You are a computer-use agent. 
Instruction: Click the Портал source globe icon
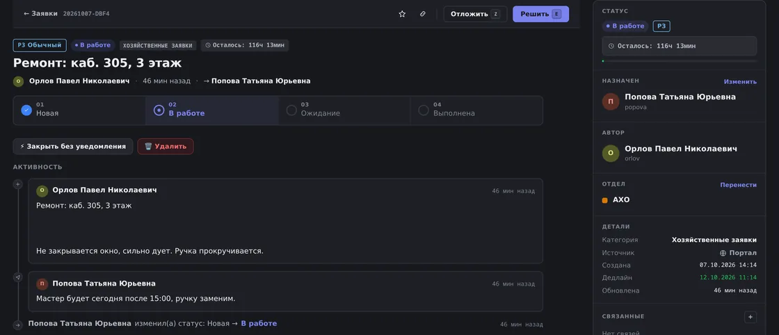(x=723, y=253)
